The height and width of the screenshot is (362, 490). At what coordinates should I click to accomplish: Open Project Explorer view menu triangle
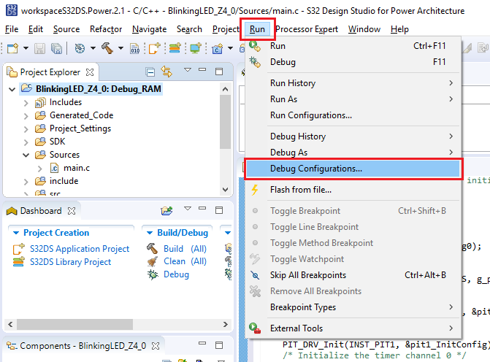point(188,70)
